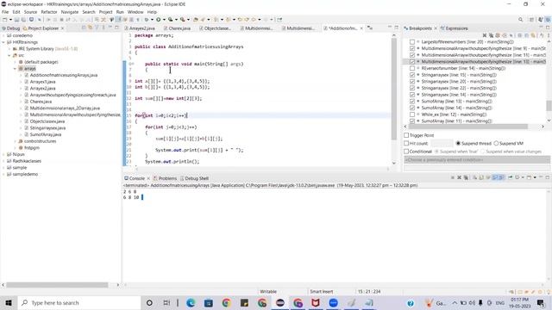Open the File menu

5,12
